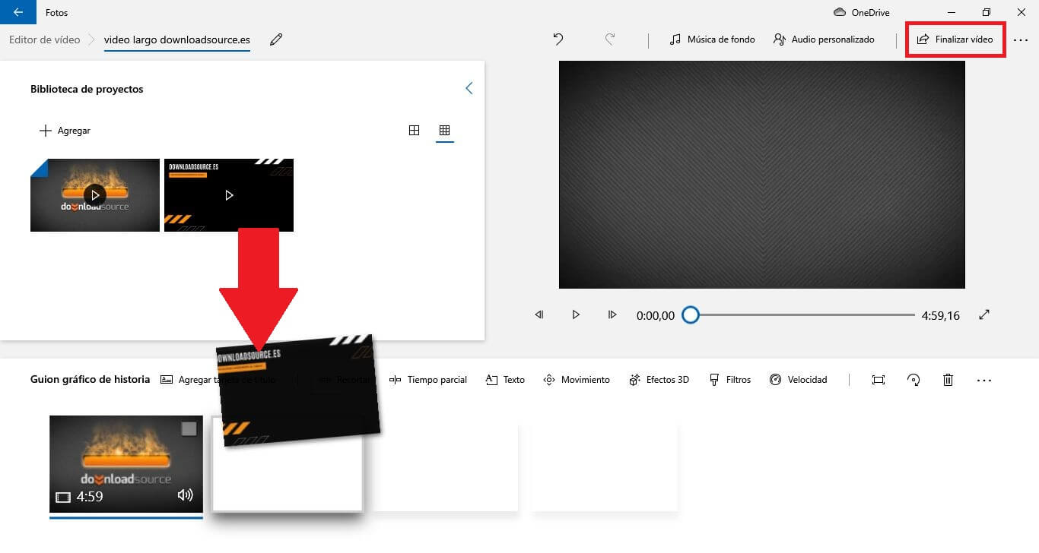Image resolution: width=1039 pixels, height=553 pixels.
Task: Open the Editor de vídeo breadcrumb
Action: point(44,39)
